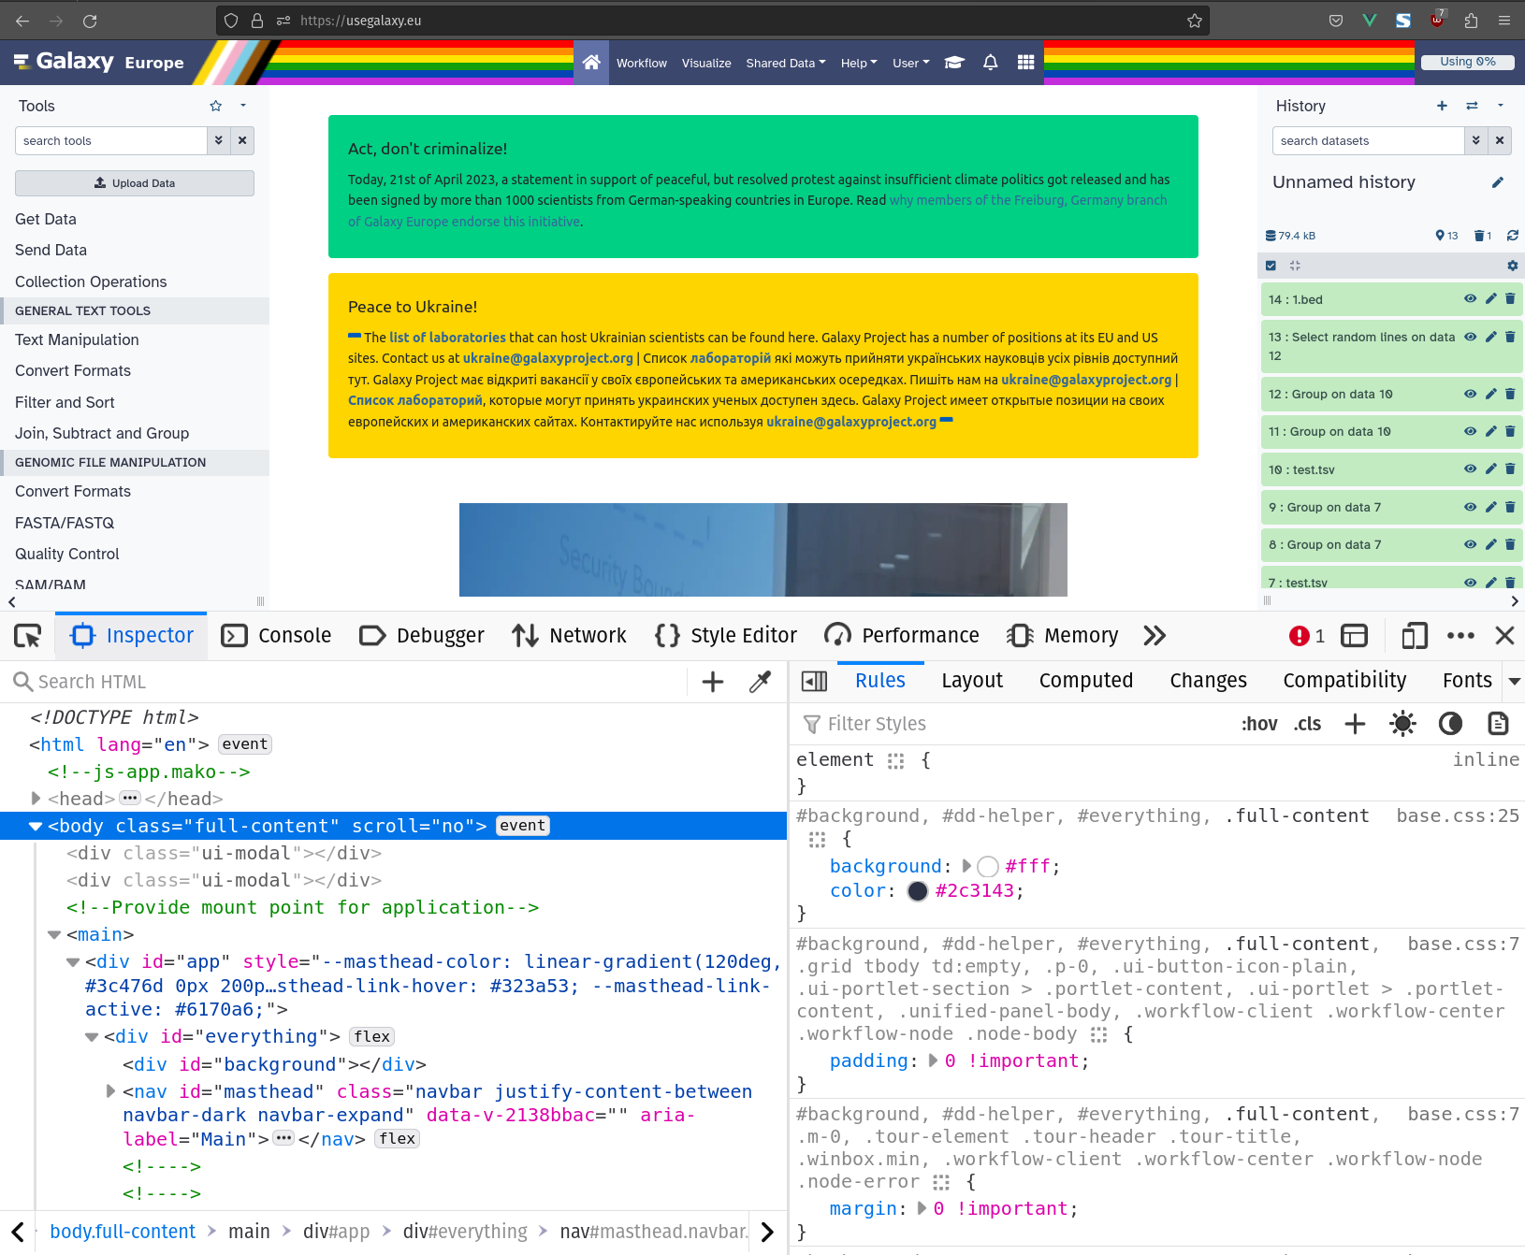Open the training graduation cap icon
This screenshot has height=1255, width=1525.
point(954,63)
